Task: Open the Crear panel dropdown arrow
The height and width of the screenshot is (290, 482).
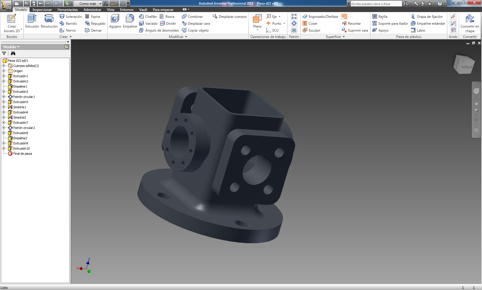Action: [71, 37]
